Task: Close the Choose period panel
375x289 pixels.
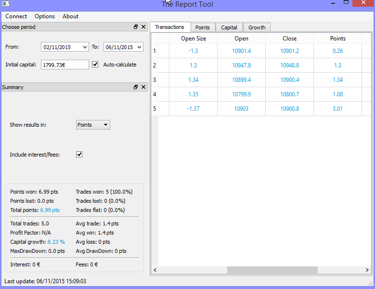Action: point(143,27)
